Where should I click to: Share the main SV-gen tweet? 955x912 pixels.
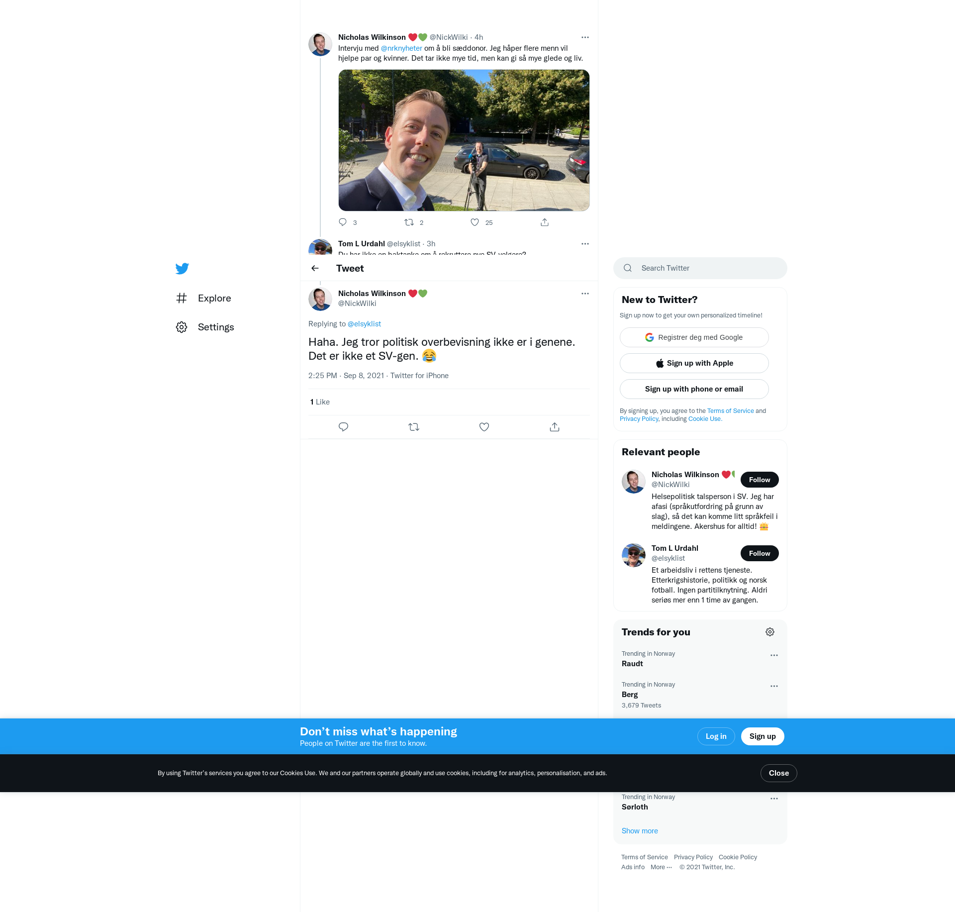click(x=555, y=427)
